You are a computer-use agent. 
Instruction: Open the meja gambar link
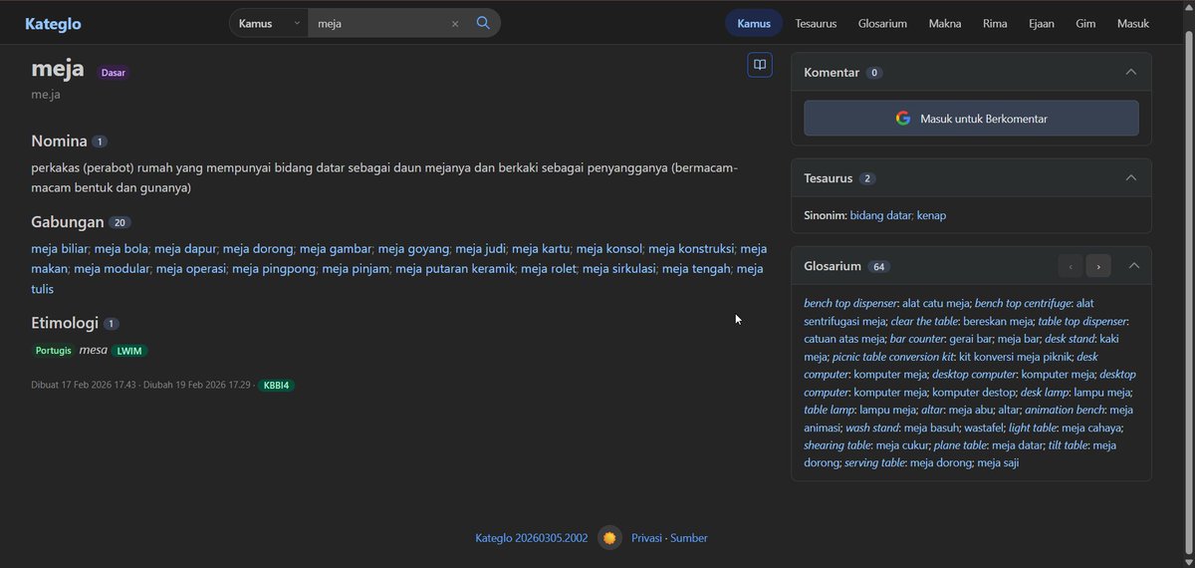click(x=336, y=248)
